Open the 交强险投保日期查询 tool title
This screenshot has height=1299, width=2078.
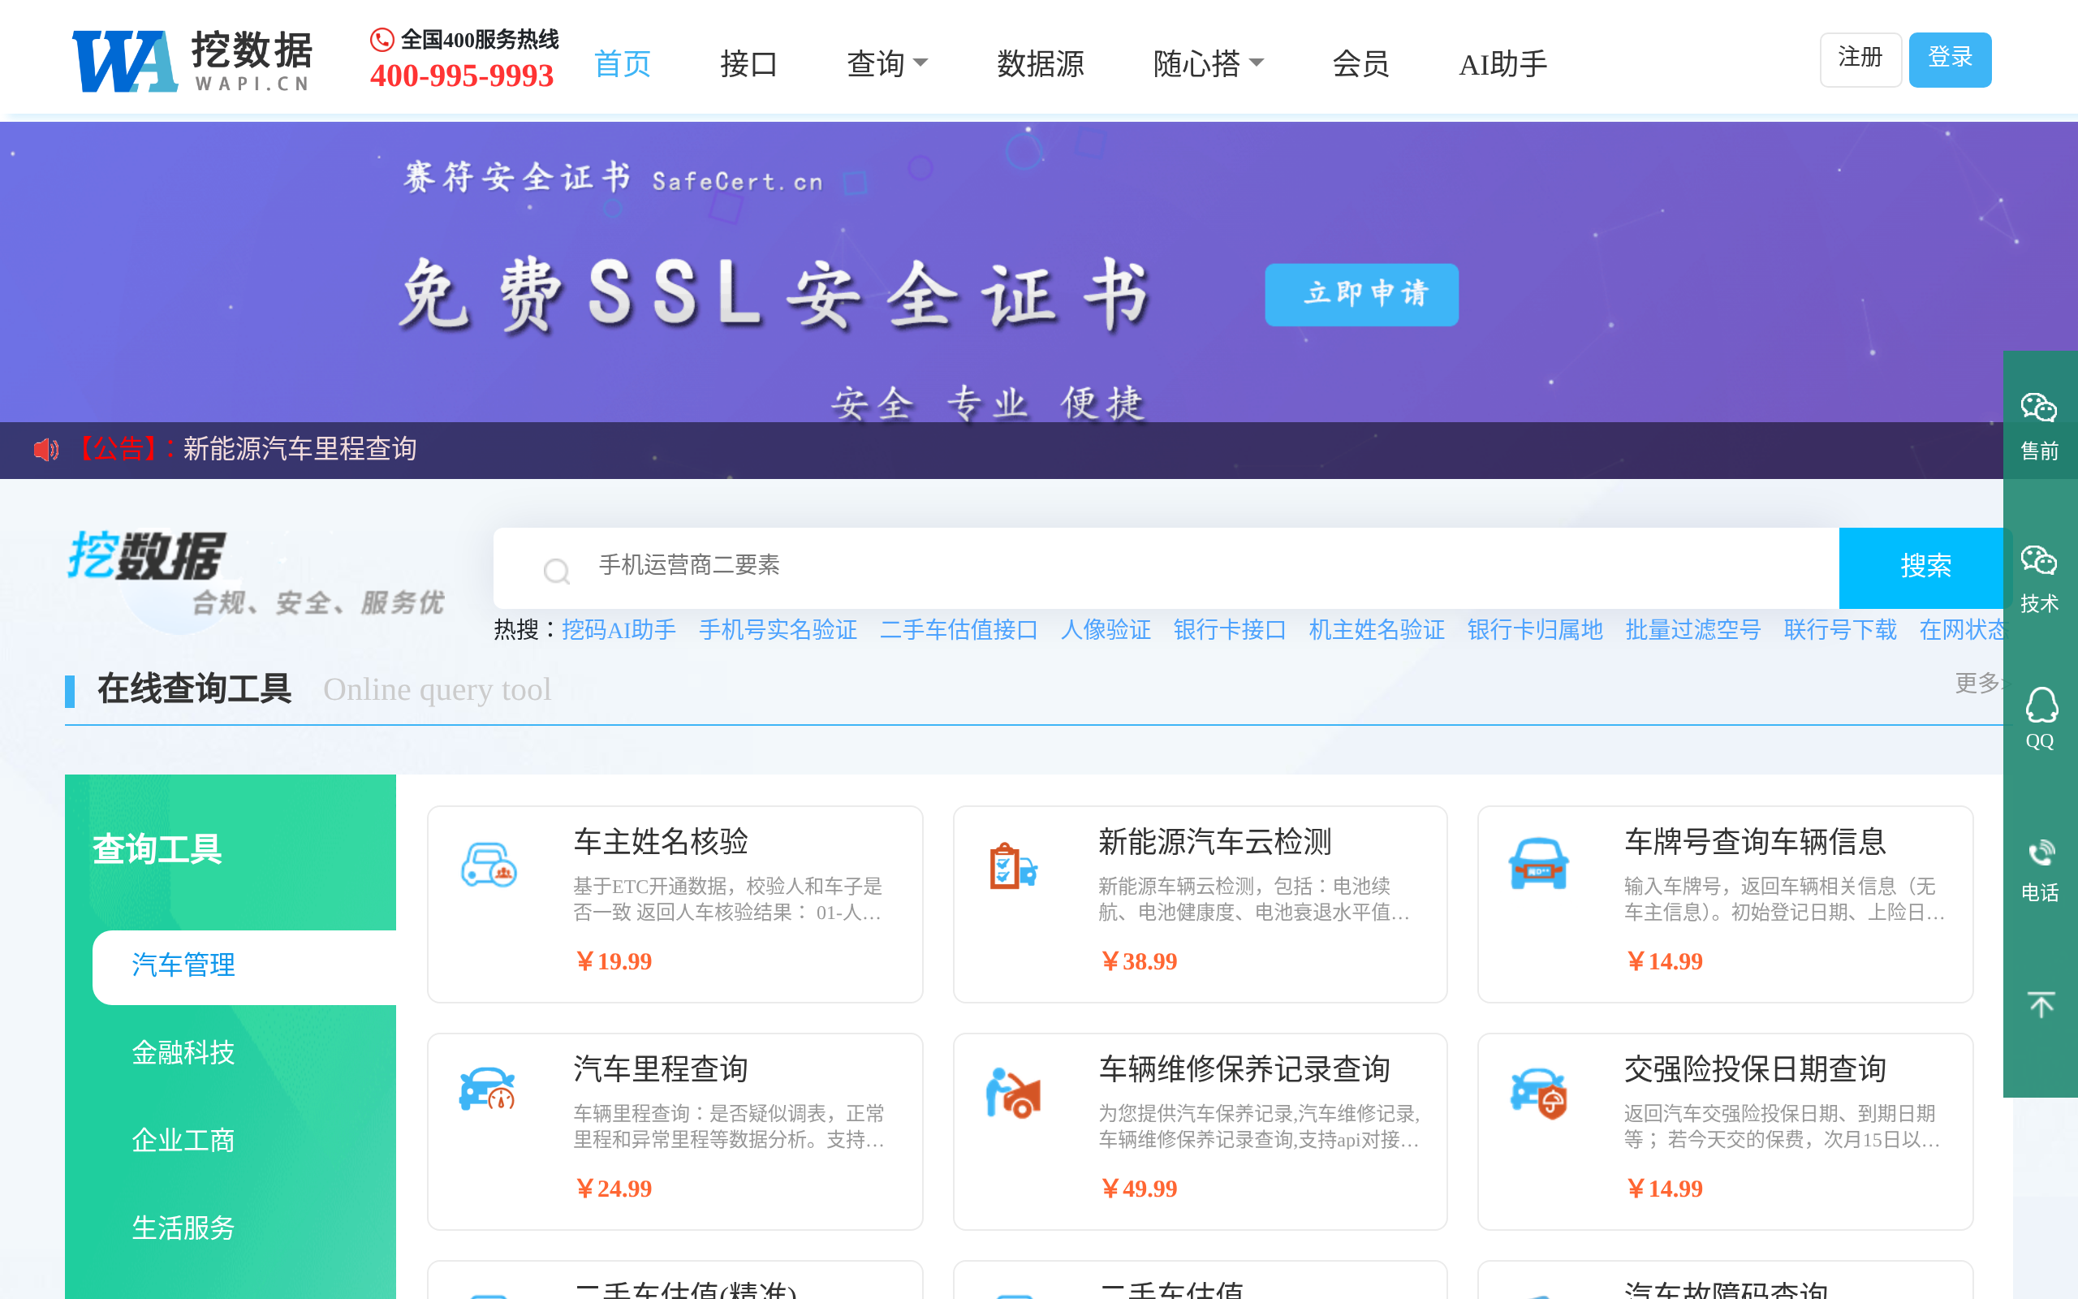point(1754,1069)
